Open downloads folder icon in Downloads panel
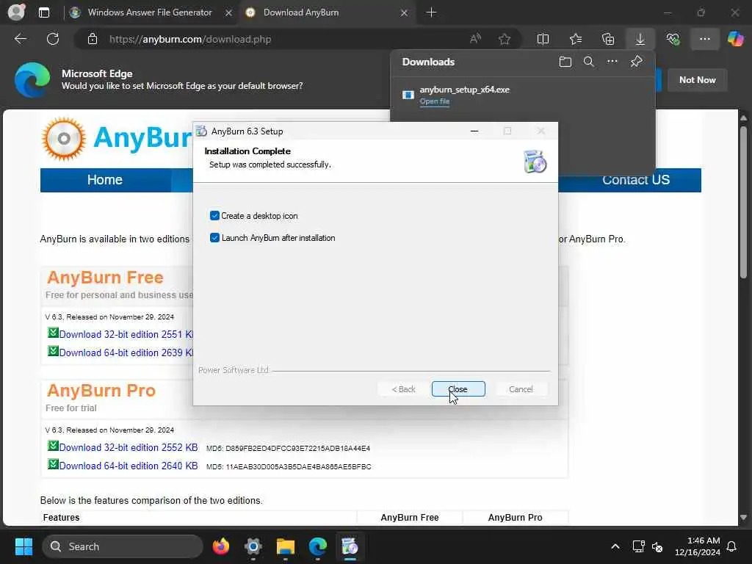 click(565, 62)
